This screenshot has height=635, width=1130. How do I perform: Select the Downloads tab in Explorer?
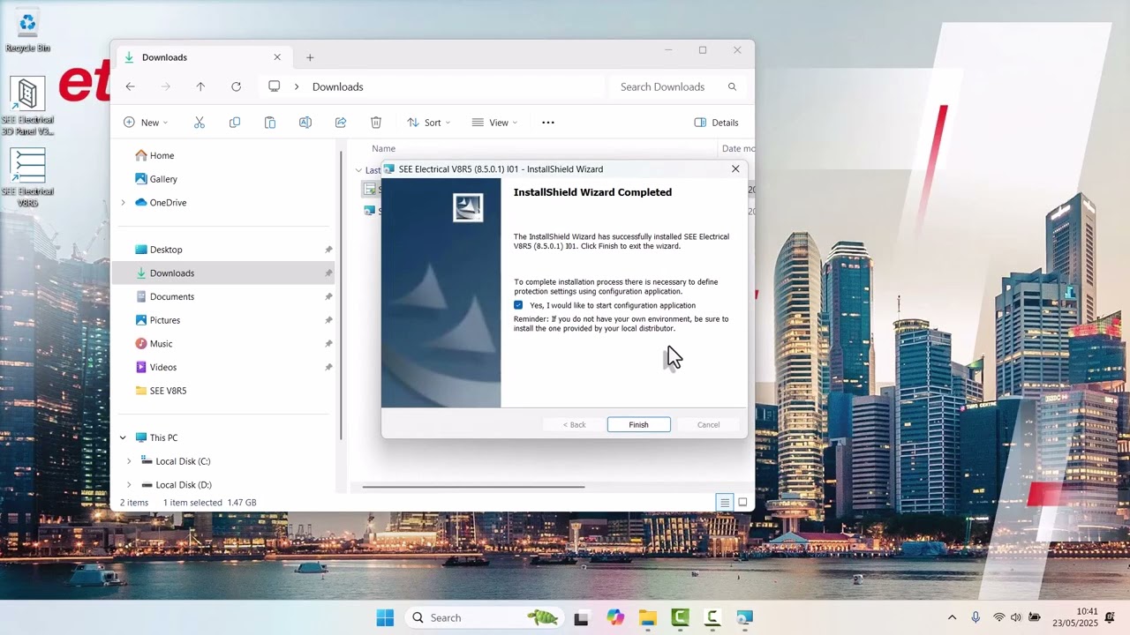click(203, 57)
